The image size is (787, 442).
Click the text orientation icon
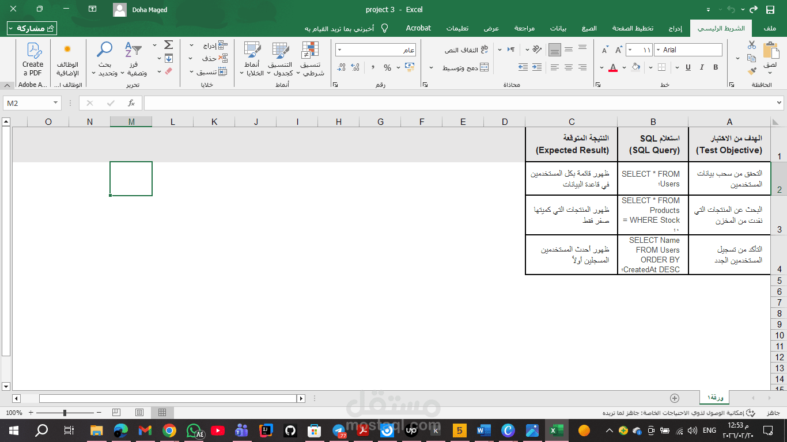point(537,50)
